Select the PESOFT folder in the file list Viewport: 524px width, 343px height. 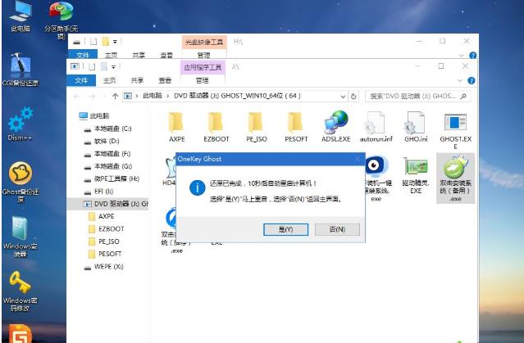click(x=296, y=127)
